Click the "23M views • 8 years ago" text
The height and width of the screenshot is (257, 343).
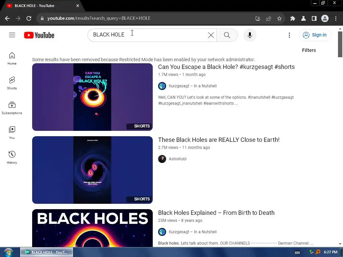180,221
